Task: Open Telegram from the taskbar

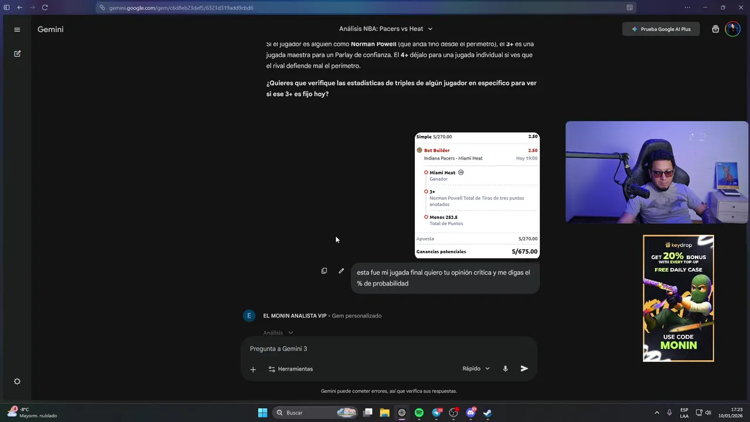Action: [x=437, y=413]
